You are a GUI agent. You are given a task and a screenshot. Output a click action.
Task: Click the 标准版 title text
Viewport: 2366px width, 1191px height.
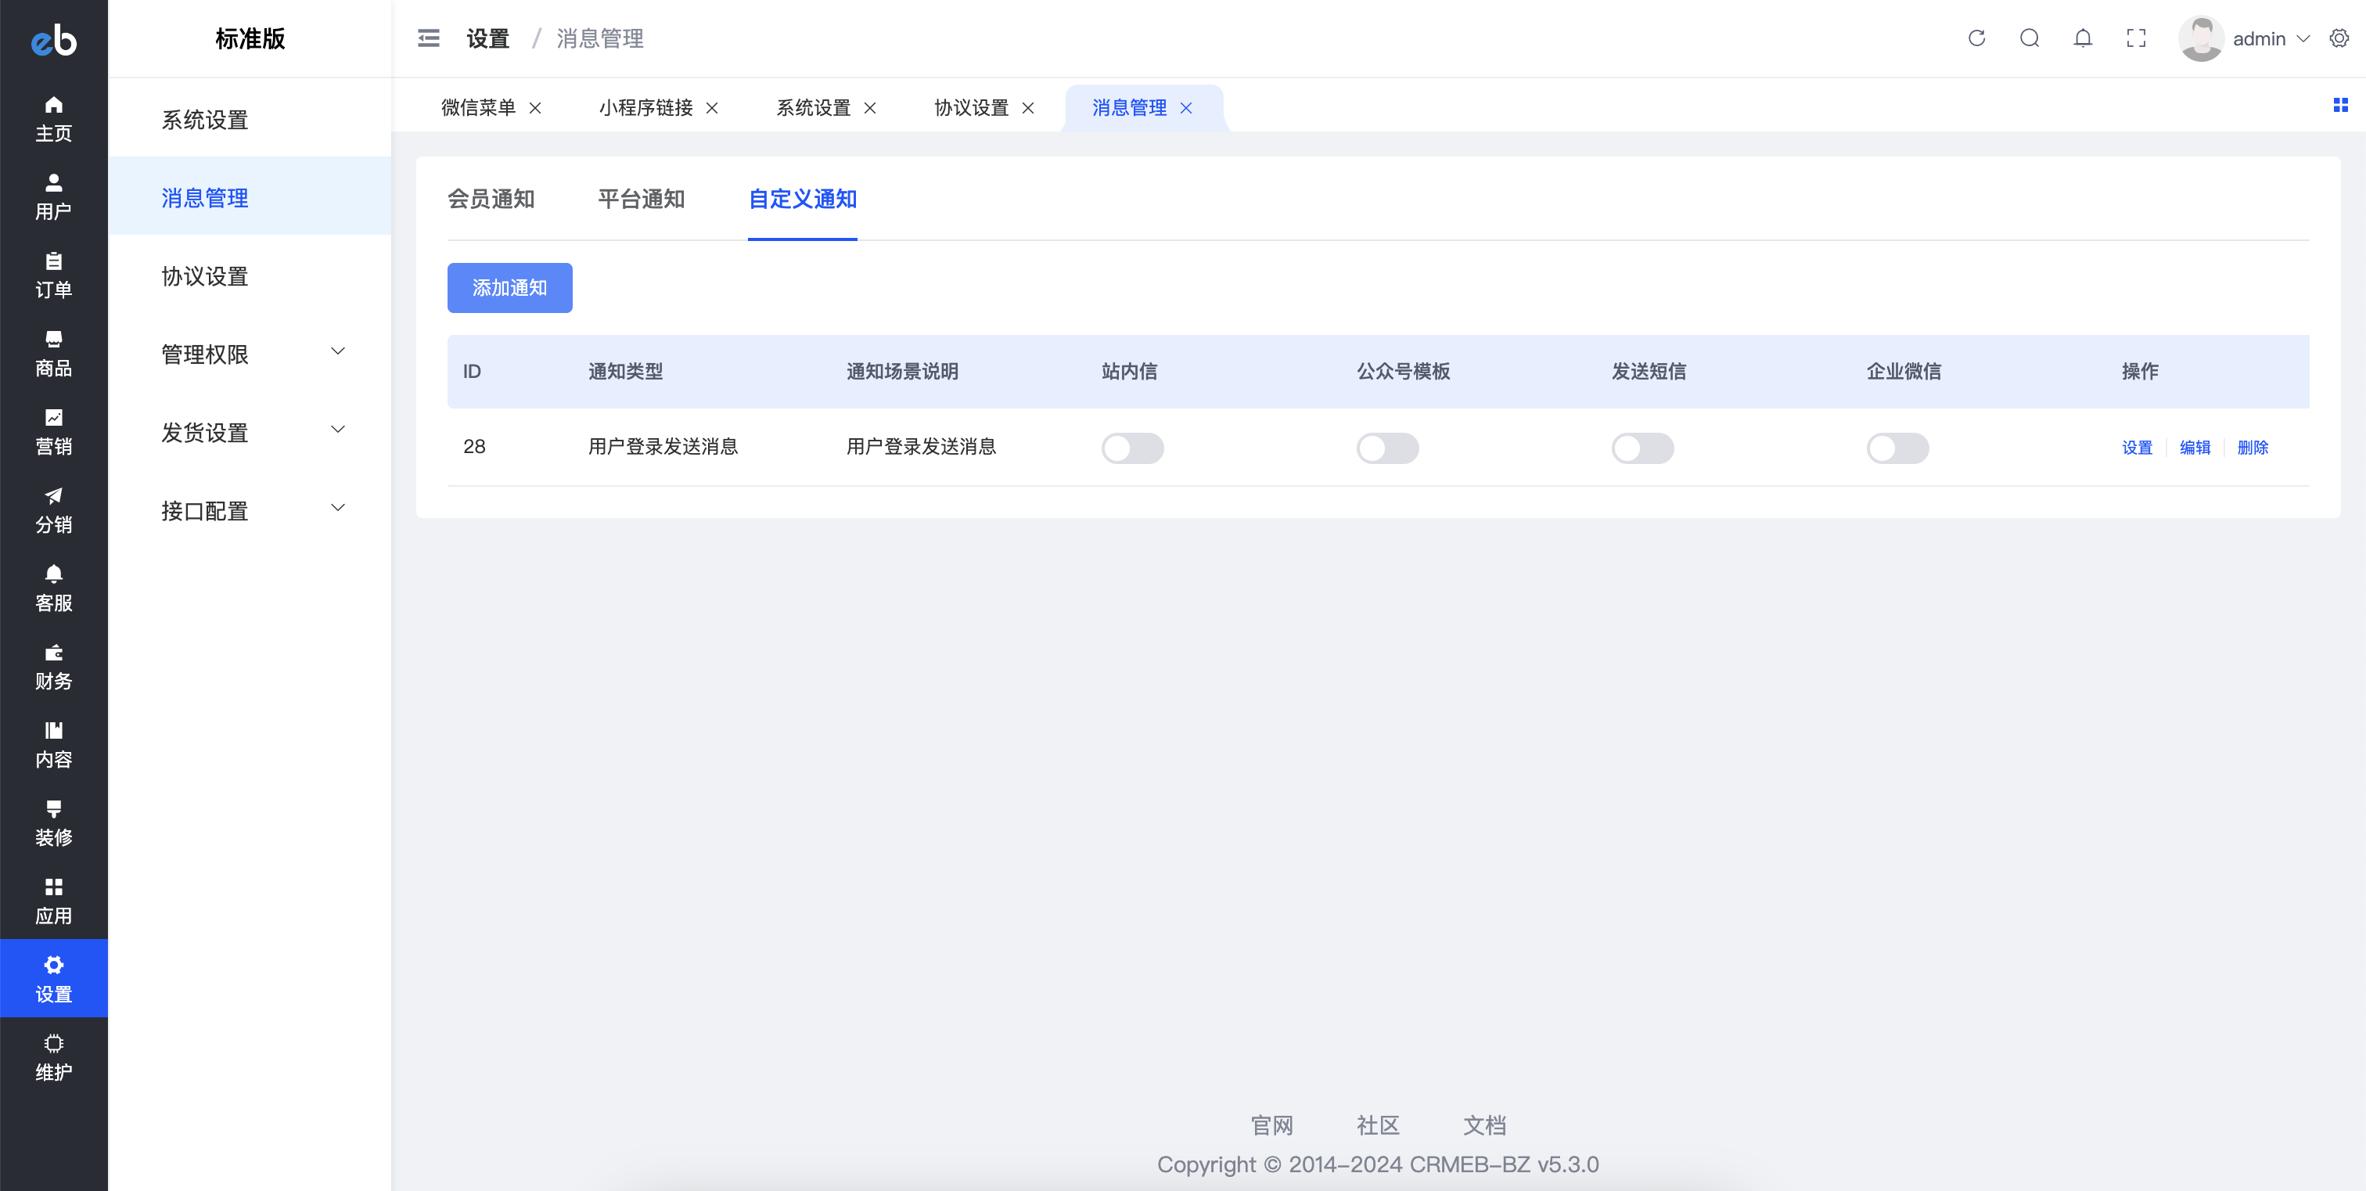(x=250, y=38)
